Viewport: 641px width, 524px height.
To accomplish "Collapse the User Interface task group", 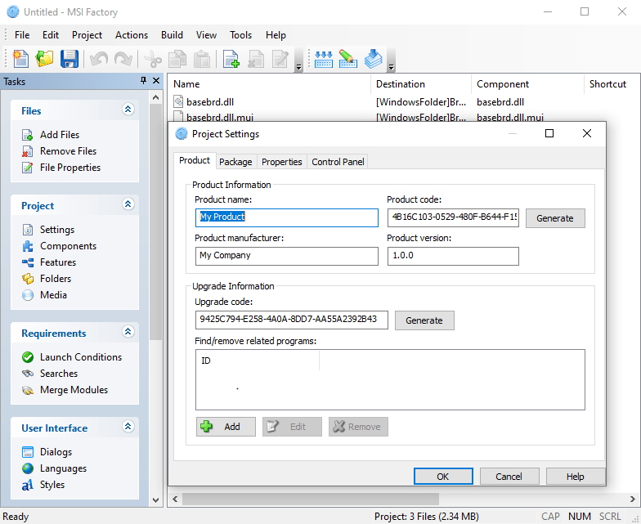I will click(128, 427).
